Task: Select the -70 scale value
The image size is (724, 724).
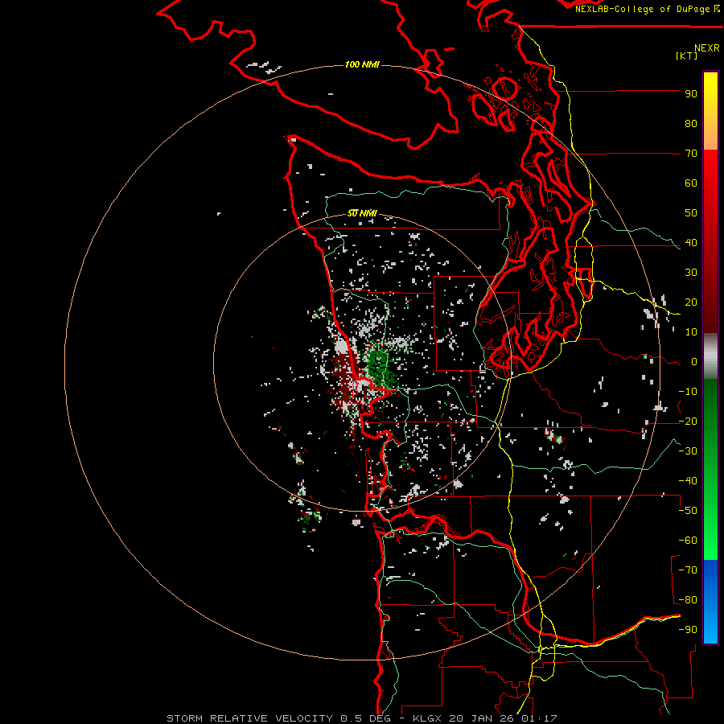Action: point(688,570)
